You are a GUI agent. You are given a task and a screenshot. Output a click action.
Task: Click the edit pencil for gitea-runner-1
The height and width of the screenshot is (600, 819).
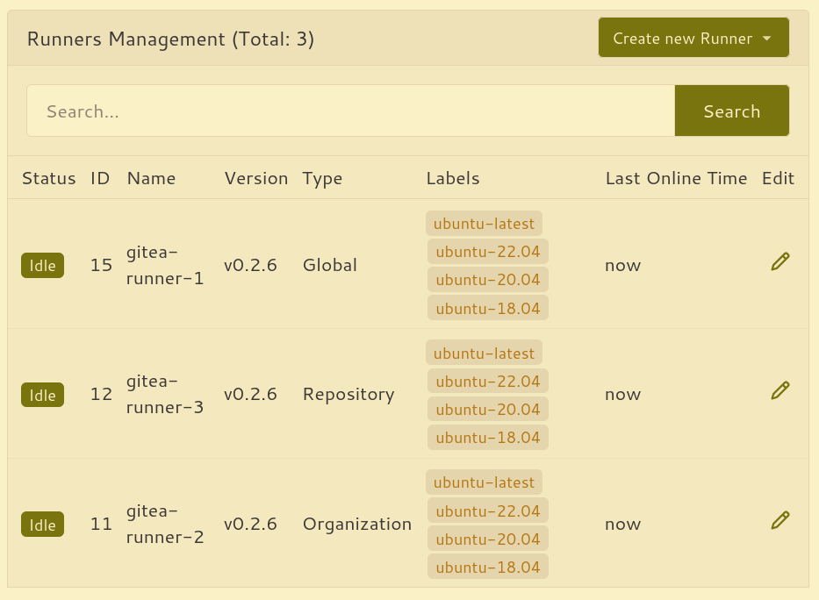(779, 261)
